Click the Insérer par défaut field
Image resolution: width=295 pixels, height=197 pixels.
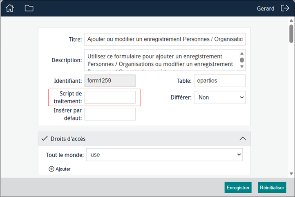110,114
